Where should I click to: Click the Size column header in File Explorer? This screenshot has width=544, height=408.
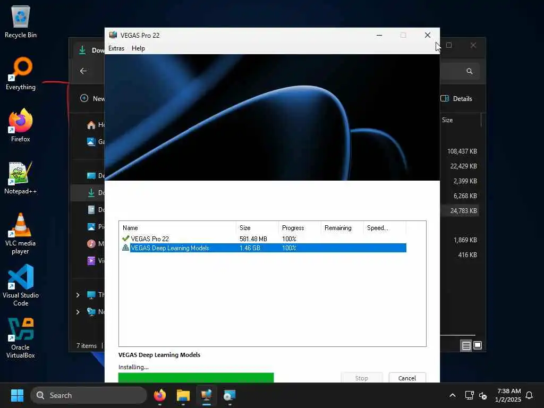point(447,120)
